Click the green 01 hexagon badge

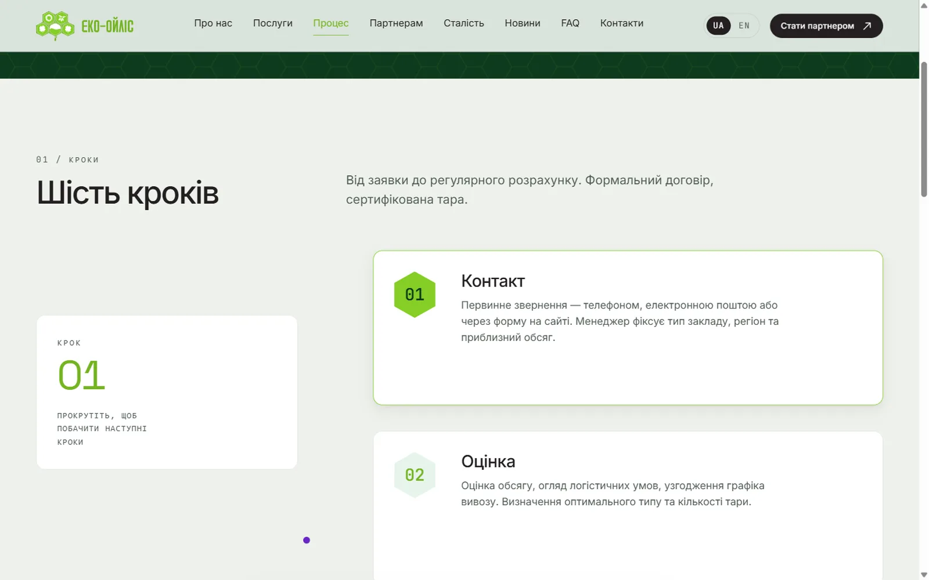(415, 295)
